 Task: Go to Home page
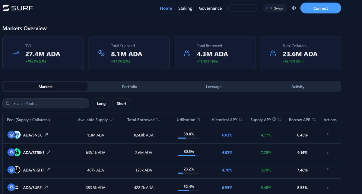tap(166, 8)
